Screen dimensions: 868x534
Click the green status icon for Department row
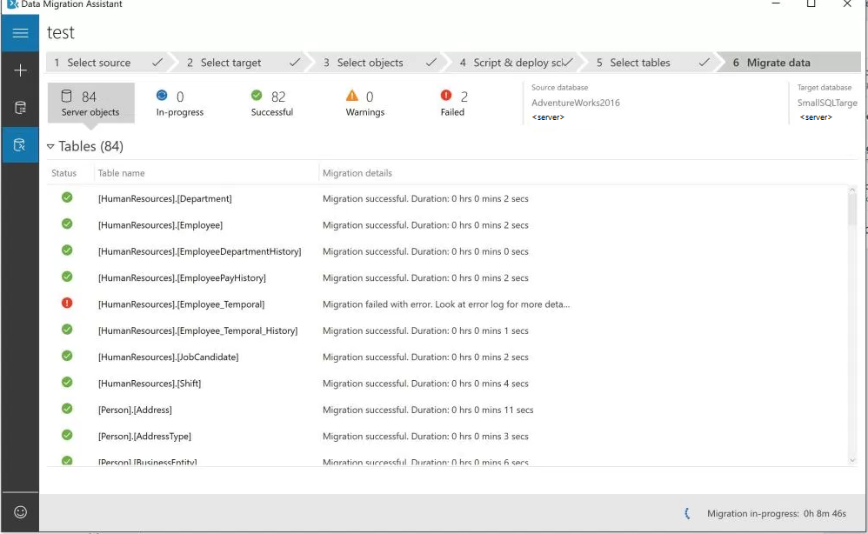(67, 197)
